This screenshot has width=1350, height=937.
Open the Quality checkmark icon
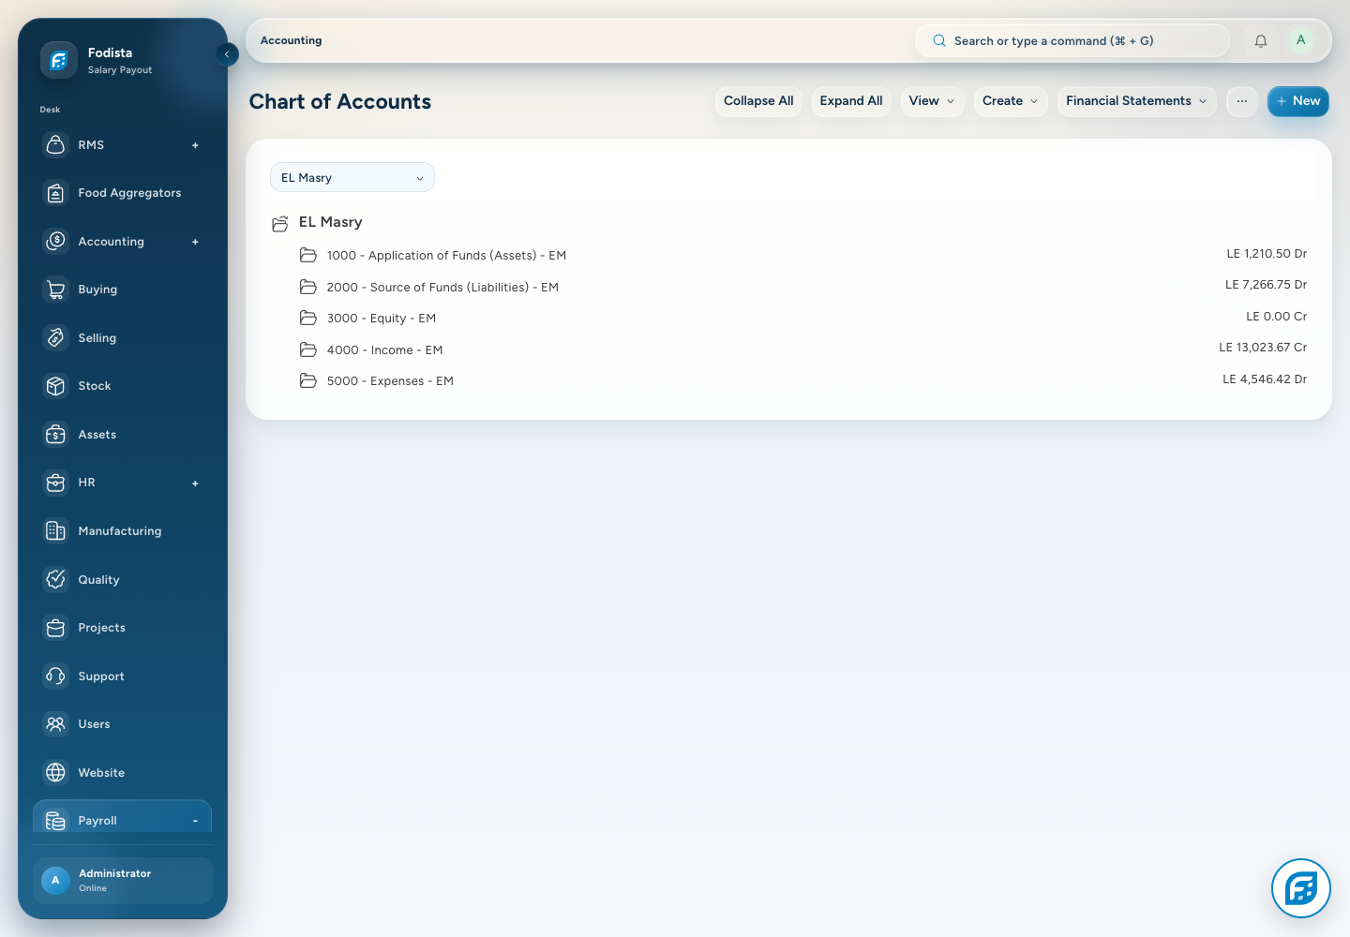(x=56, y=580)
